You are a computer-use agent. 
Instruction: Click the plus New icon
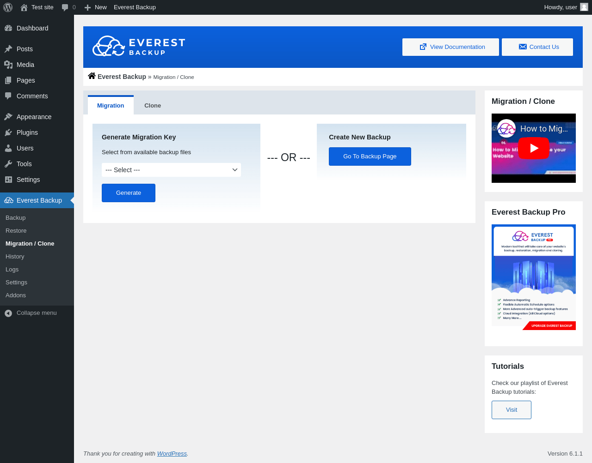click(87, 7)
